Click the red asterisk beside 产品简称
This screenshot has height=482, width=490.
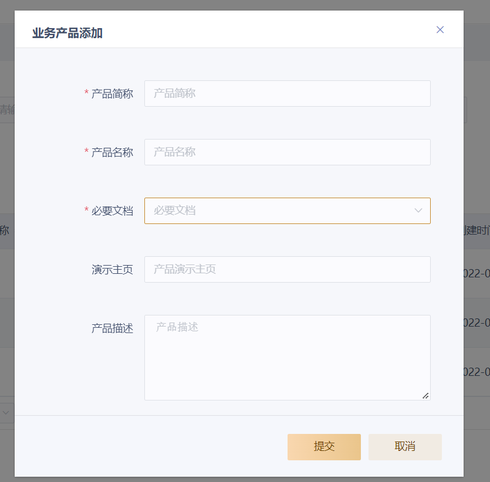(x=86, y=93)
